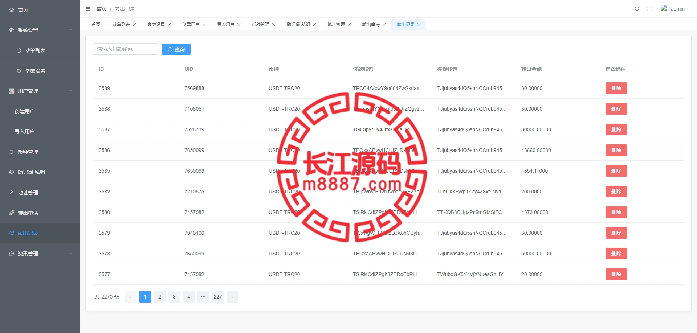Jump to page 227 in pagination
Viewport: 697px width, 333px height.
coord(218,297)
